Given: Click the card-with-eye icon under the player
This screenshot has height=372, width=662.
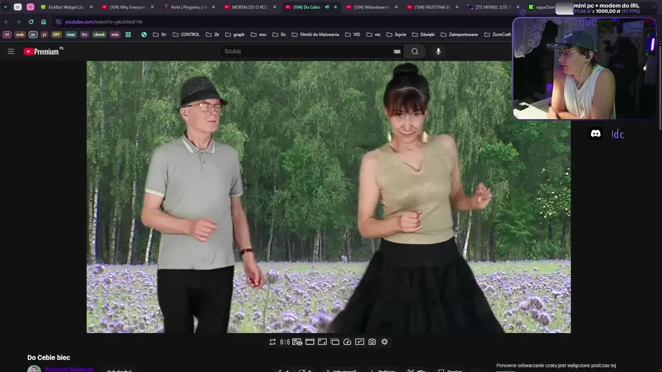Looking at the screenshot, I should pos(297,342).
